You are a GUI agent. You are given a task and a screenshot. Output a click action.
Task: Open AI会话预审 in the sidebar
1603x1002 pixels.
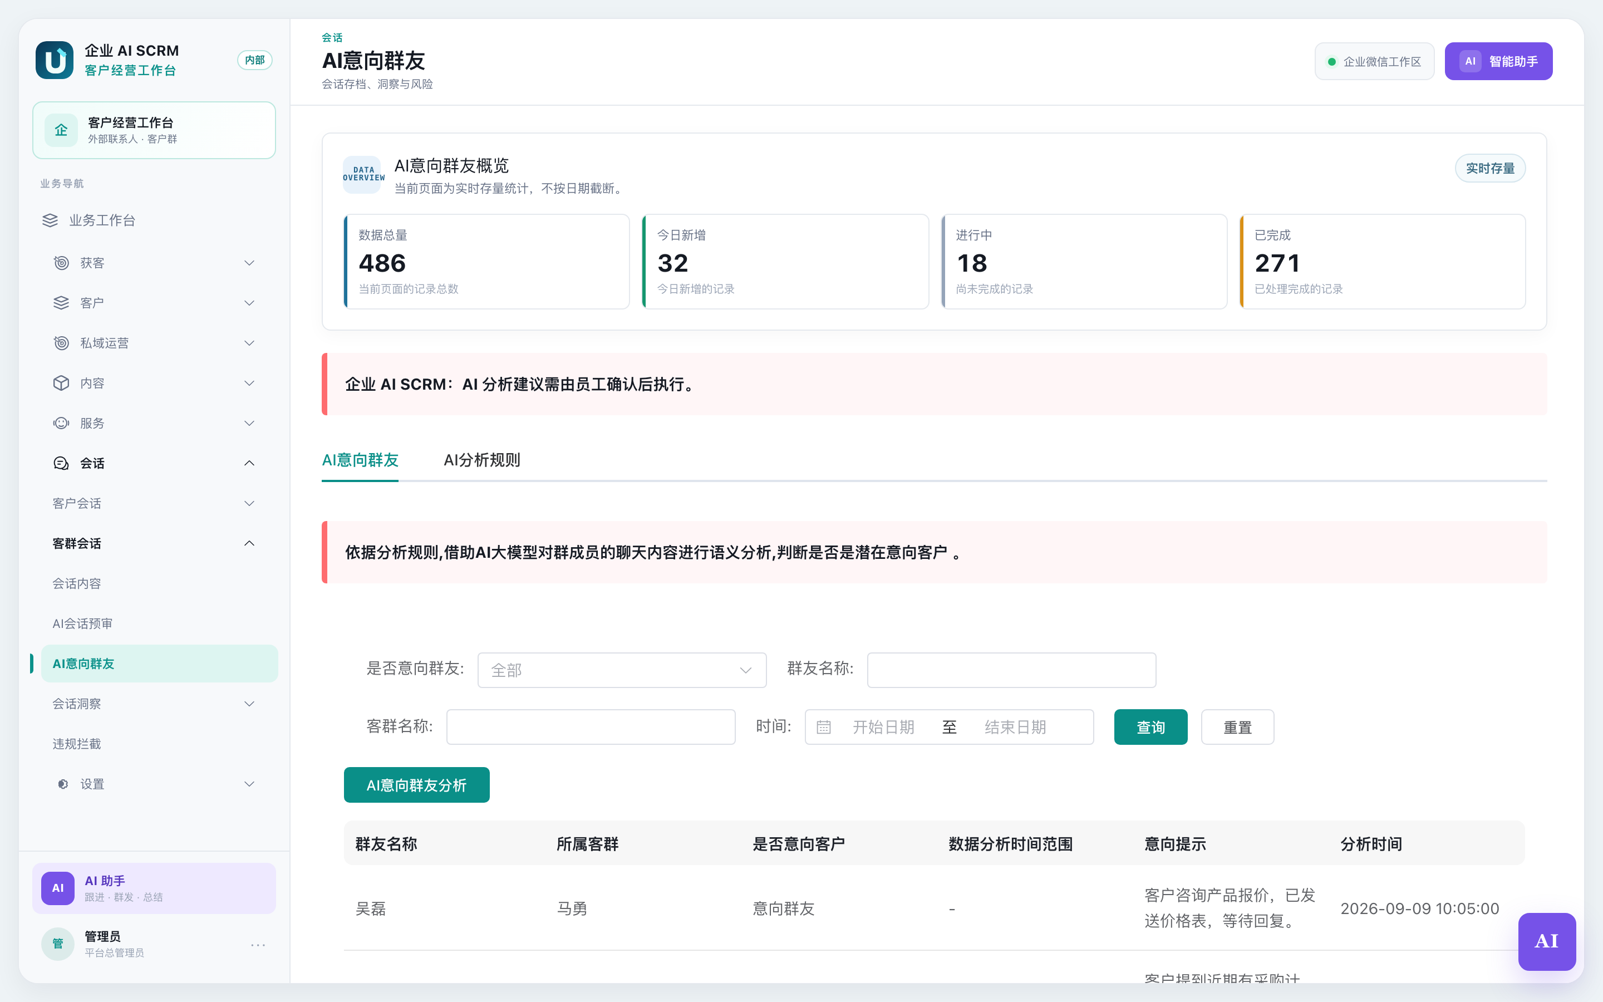pos(159,623)
